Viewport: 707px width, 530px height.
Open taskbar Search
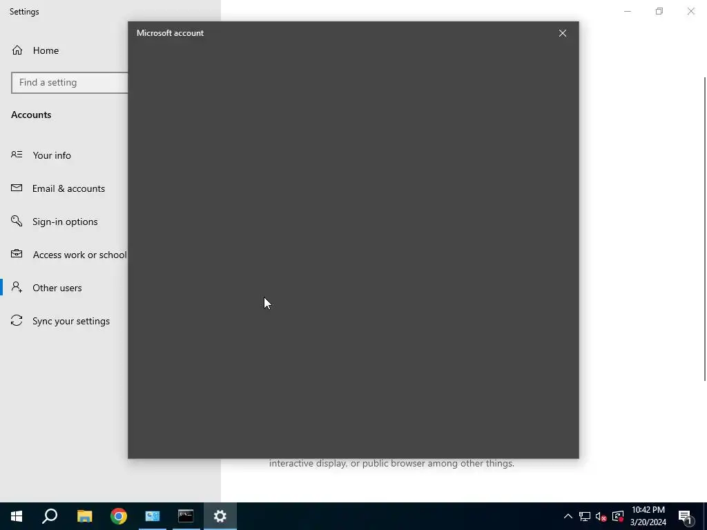pyautogui.click(x=50, y=516)
